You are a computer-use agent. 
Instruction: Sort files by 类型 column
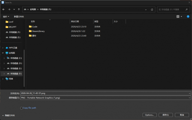click(96, 22)
